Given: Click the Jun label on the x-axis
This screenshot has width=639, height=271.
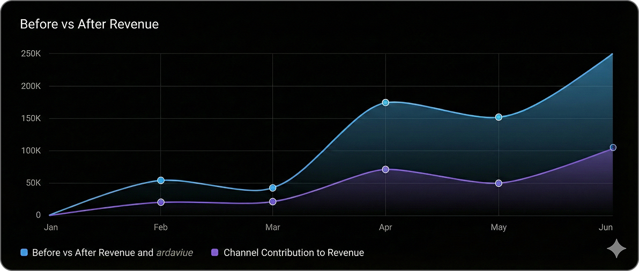Looking at the screenshot, I should coord(606,228).
